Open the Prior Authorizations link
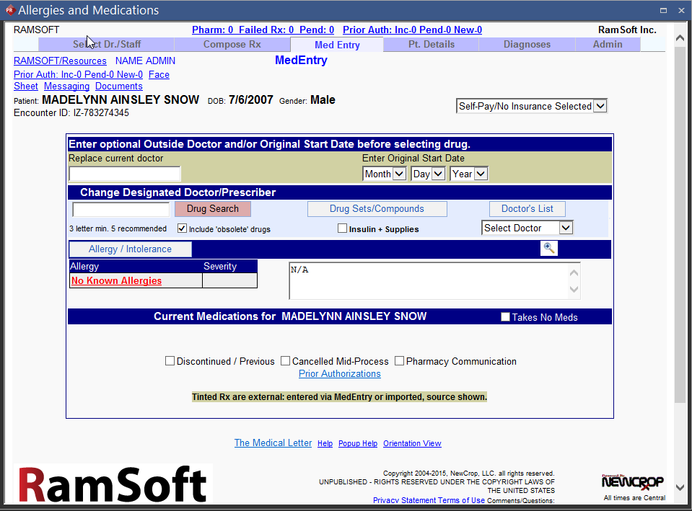Image resolution: width=692 pixels, height=511 pixels. click(339, 374)
